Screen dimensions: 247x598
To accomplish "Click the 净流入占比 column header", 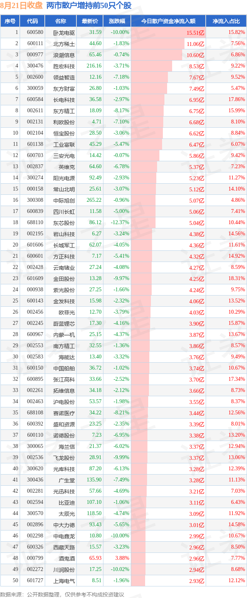I will point(226,21).
